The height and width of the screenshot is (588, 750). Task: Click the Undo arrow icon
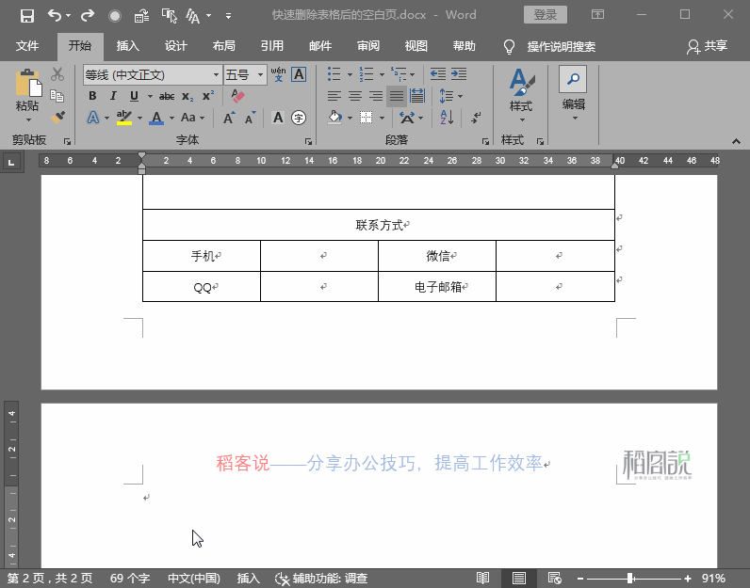click(x=54, y=16)
